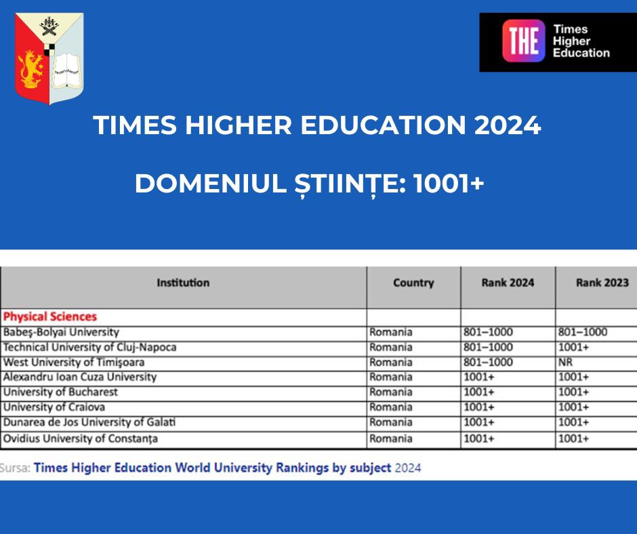Click the pink-purple THE logo square
Screen dimensions: 637x534
[x=523, y=42]
